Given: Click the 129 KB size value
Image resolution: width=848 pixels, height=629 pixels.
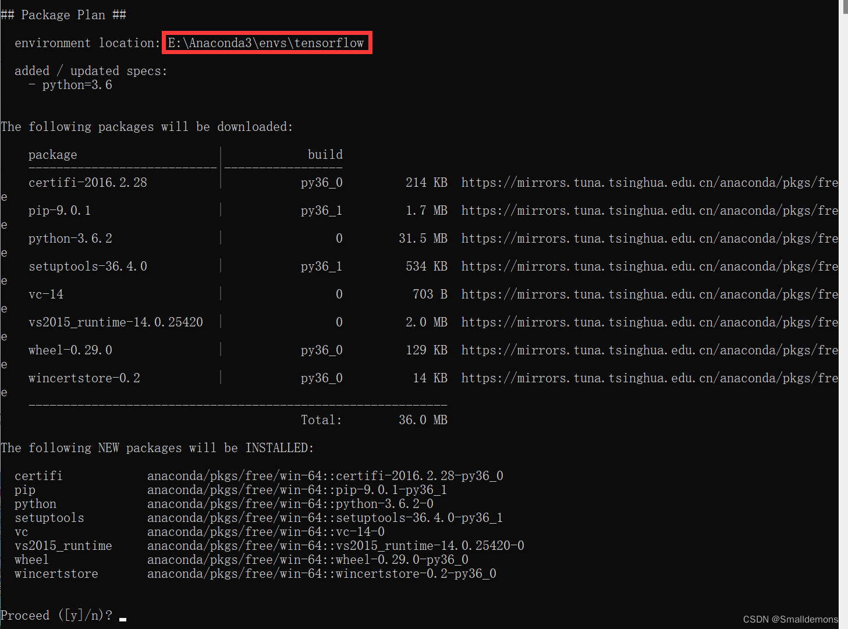Looking at the screenshot, I should coord(427,350).
